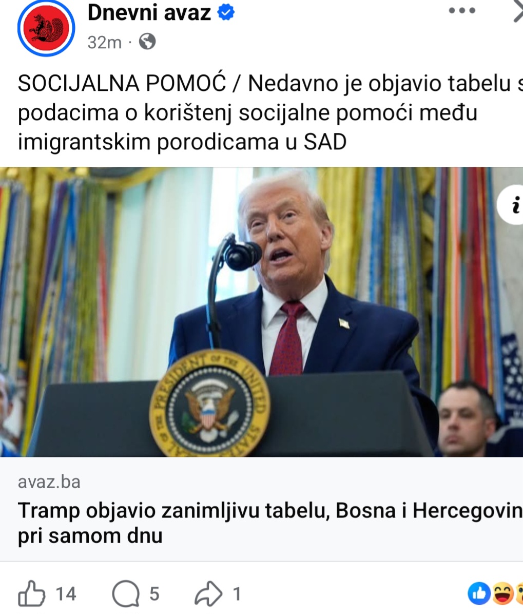Click the 32m post timestamp
523x614 pixels.
pyautogui.click(x=105, y=42)
